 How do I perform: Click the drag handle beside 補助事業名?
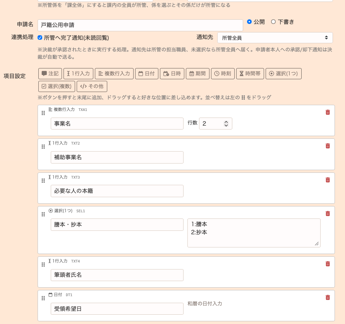(x=43, y=147)
